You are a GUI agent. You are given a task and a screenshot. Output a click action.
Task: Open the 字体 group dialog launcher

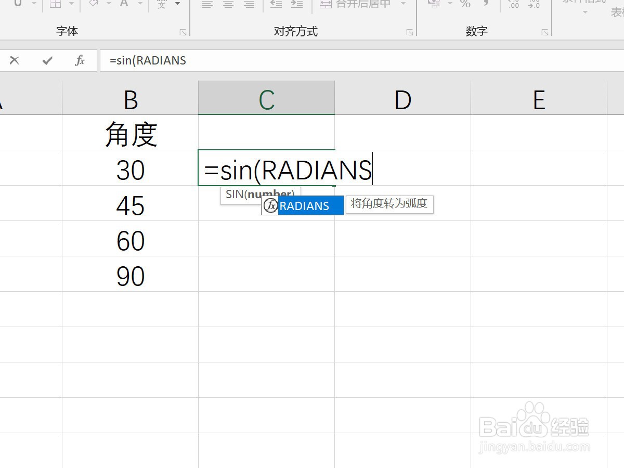point(183,32)
